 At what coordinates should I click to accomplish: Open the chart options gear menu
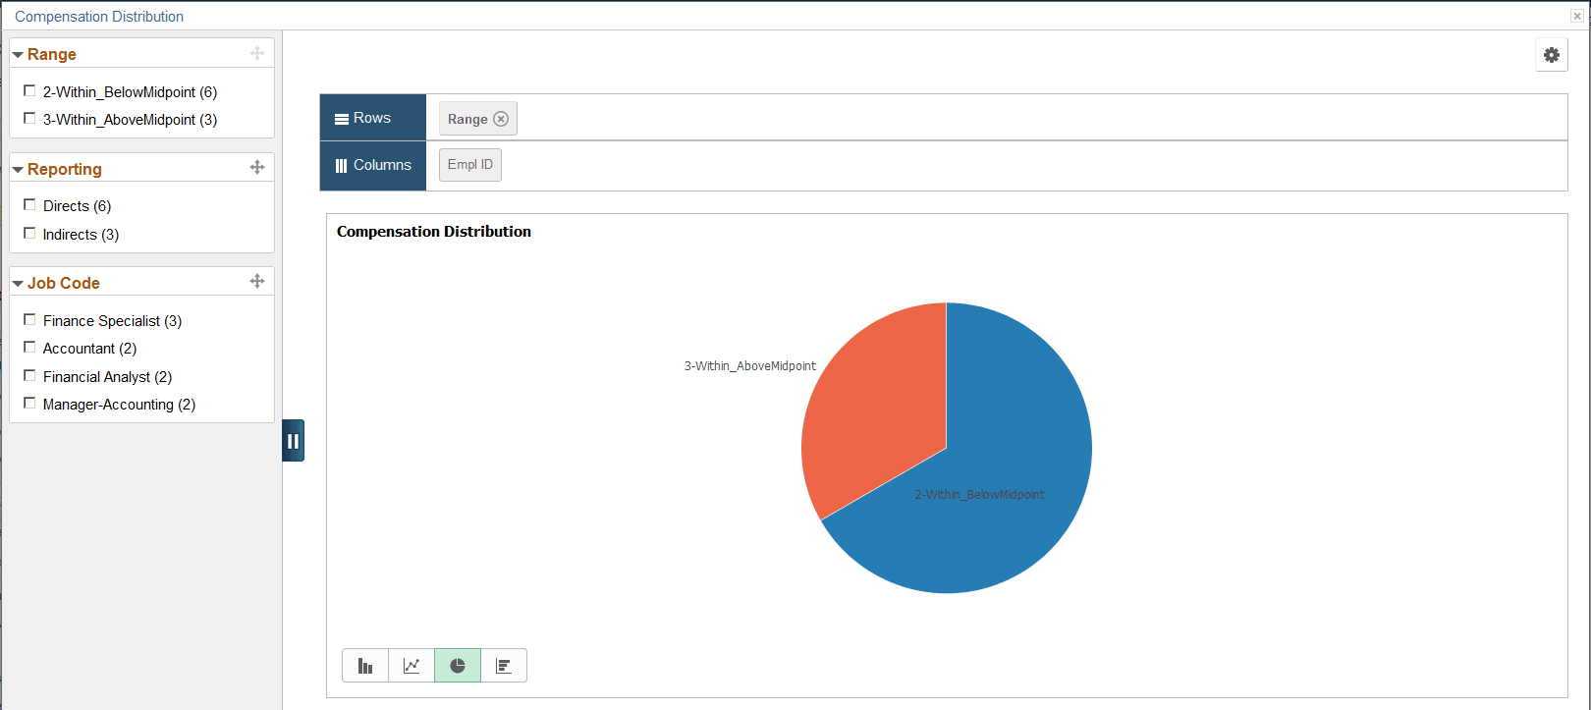click(x=1551, y=55)
